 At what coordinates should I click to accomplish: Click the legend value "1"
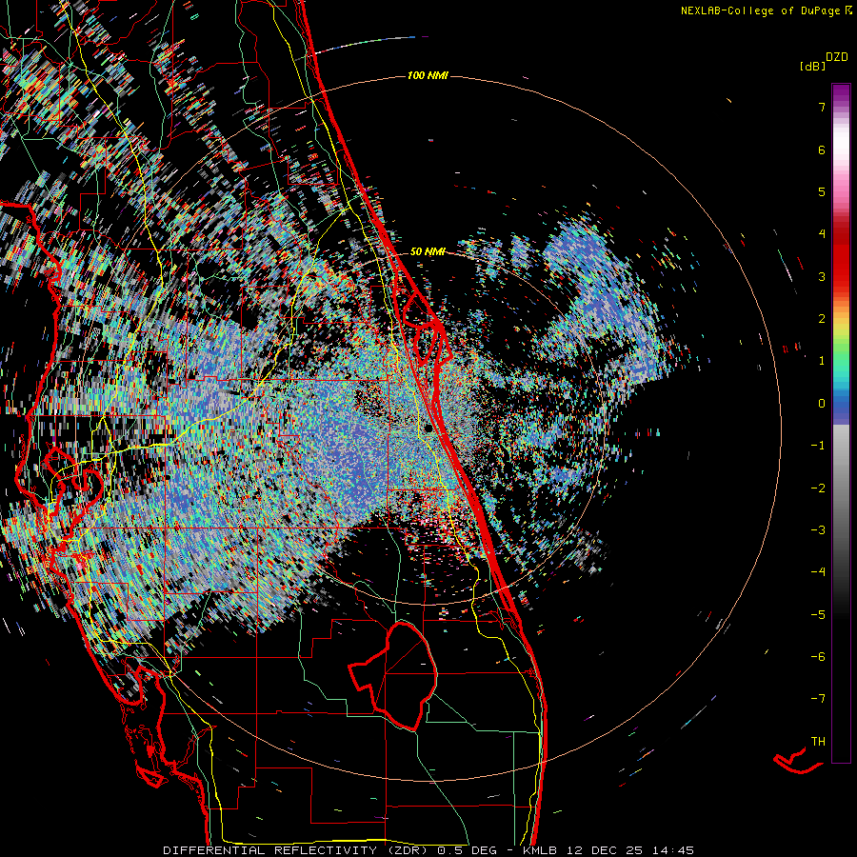point(822,361)
